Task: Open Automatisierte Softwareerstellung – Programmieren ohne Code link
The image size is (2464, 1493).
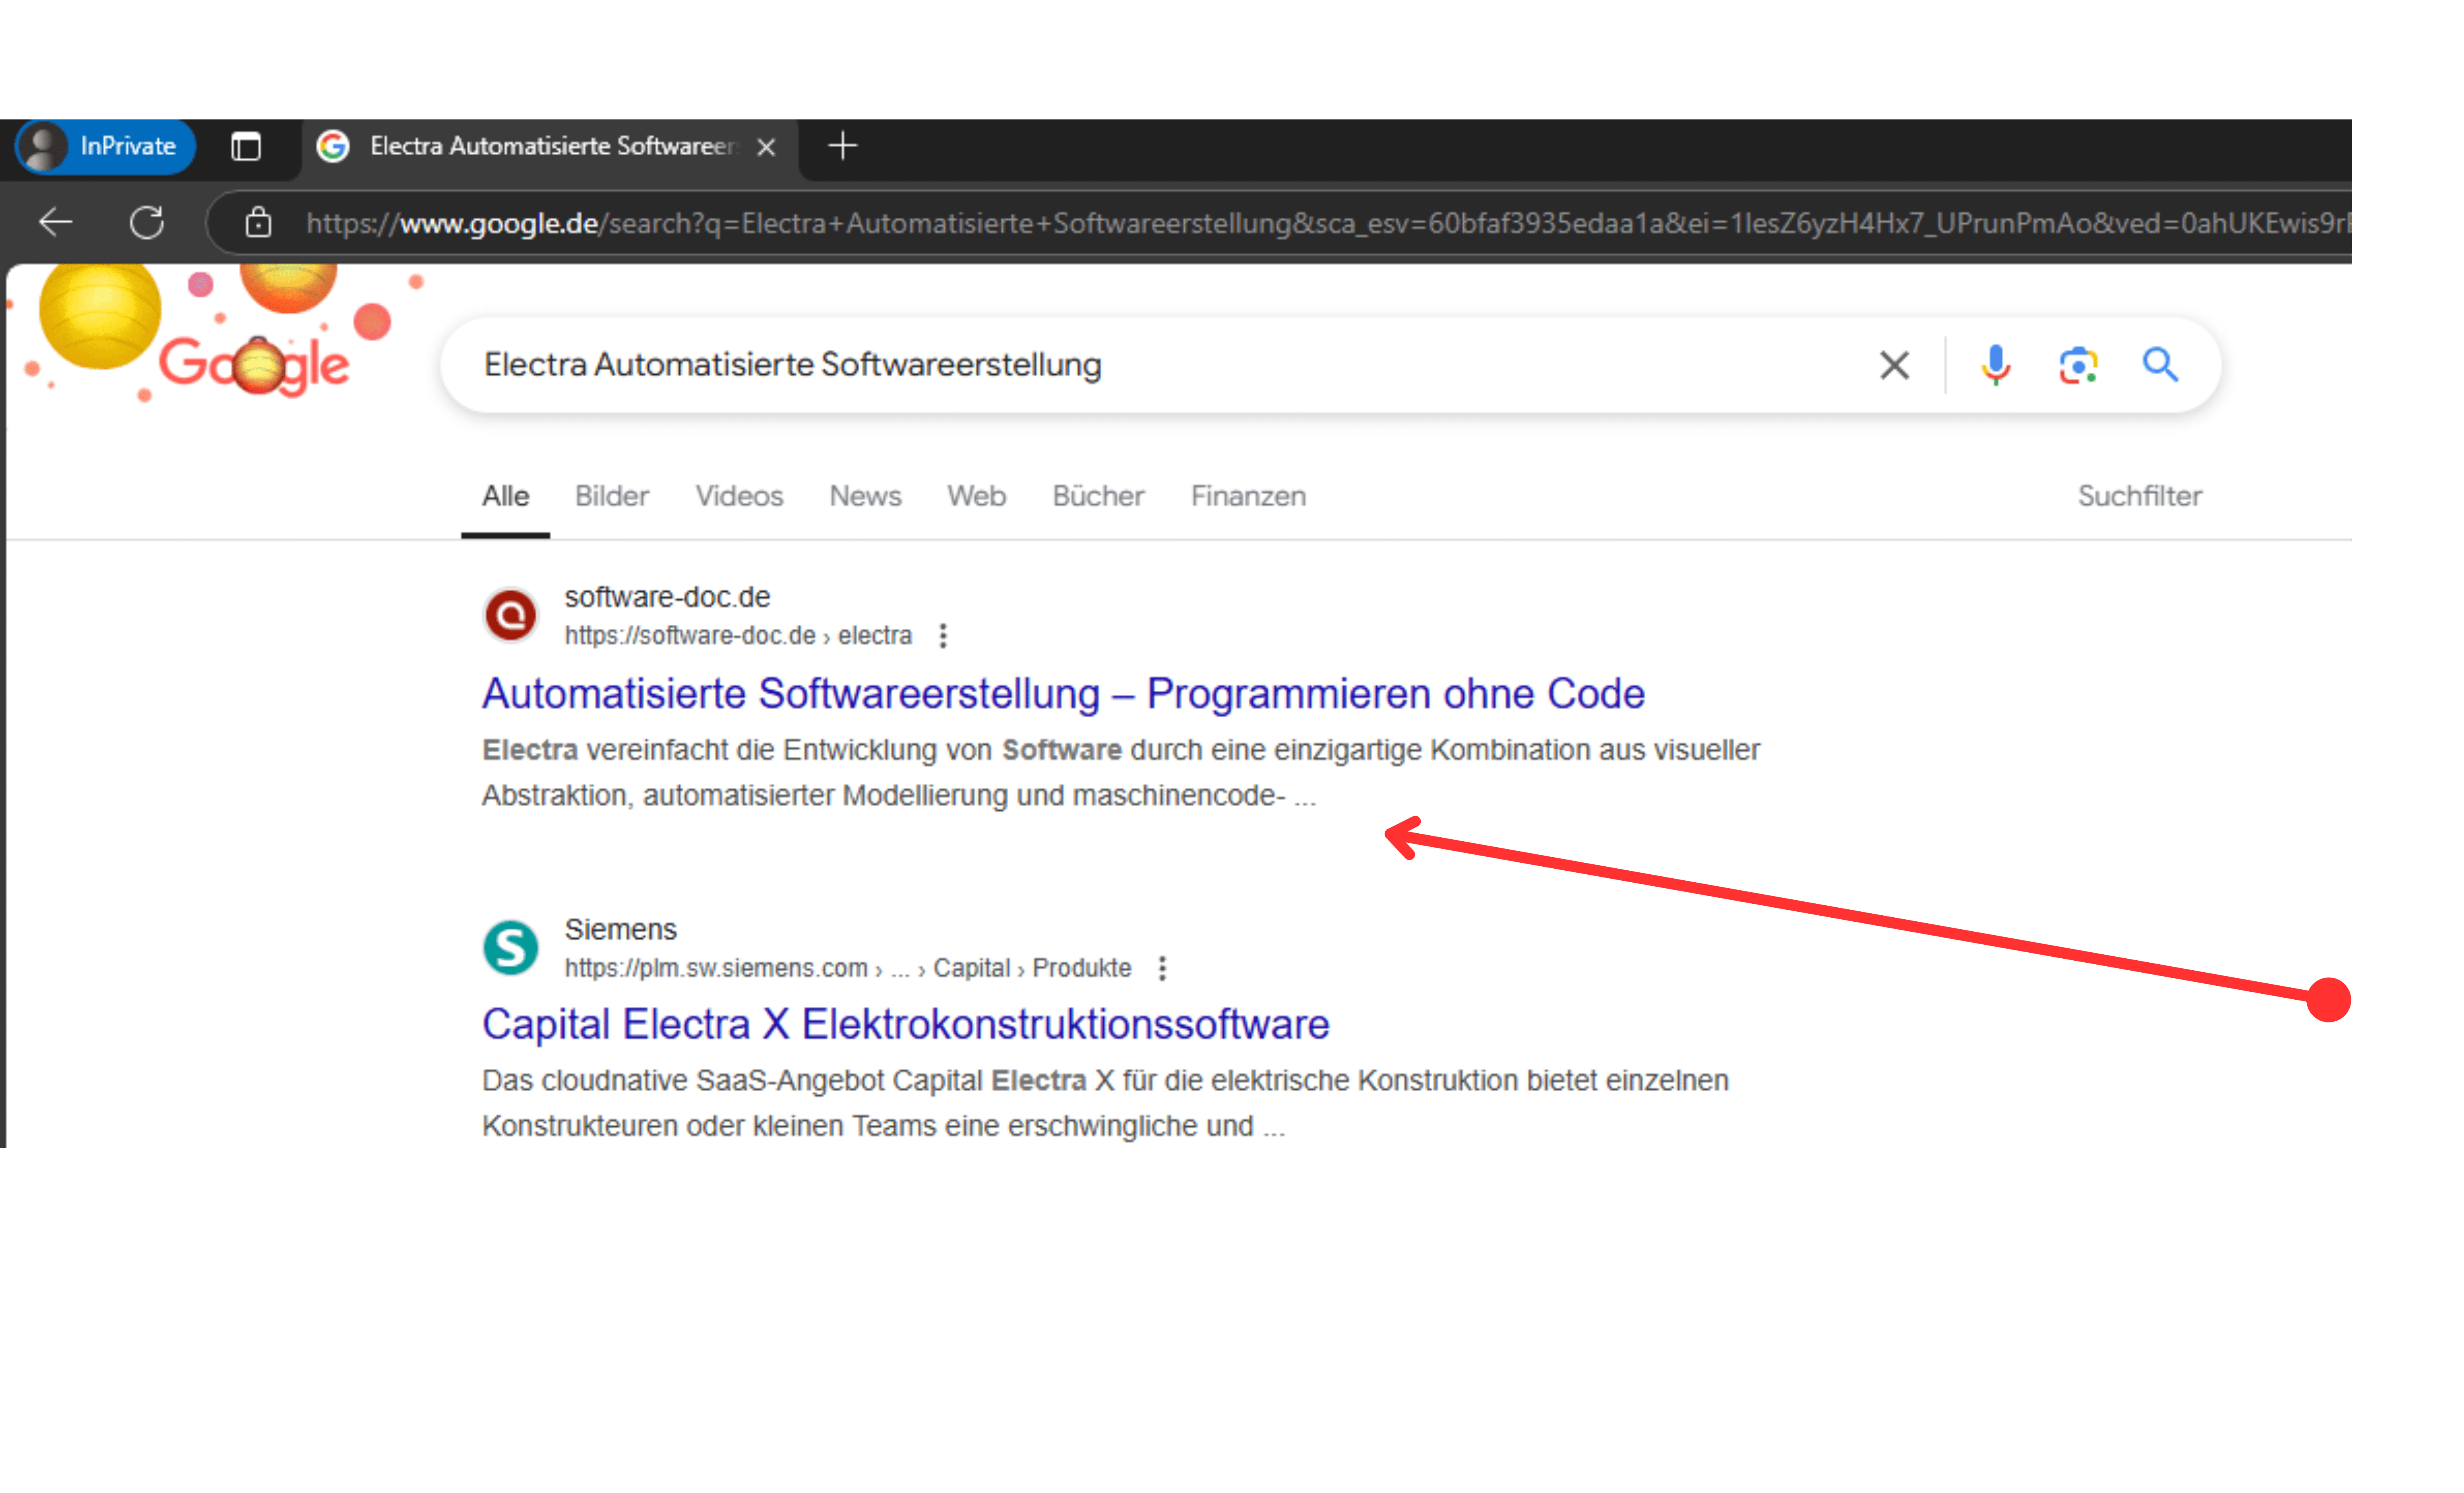Action: pyautogui.click(x=1063, y=694)
